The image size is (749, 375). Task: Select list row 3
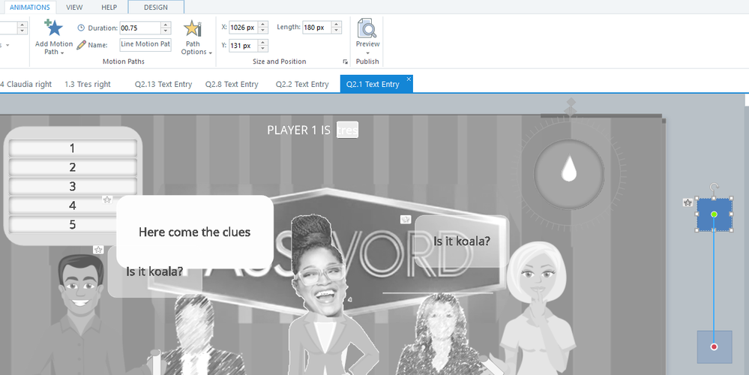(73, 186)
